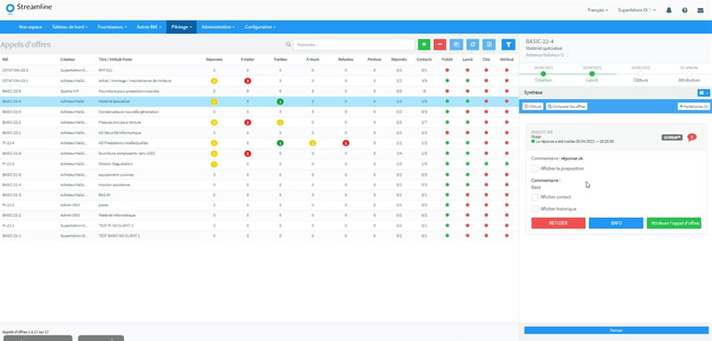Open the Synthèse view selector dropdown

[x=703, y=93]
